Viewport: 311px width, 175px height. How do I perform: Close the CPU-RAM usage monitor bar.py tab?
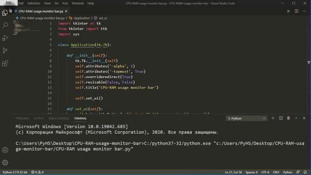click(x=66, y=11)
